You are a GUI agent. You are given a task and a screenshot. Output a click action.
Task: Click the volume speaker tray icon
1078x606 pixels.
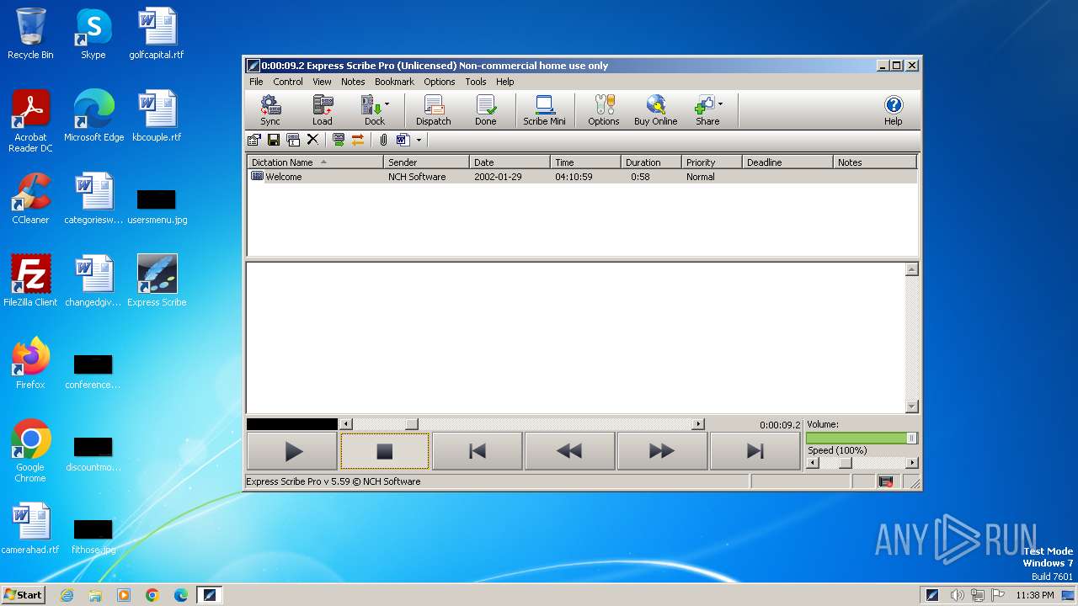click(x=957, y=595)
